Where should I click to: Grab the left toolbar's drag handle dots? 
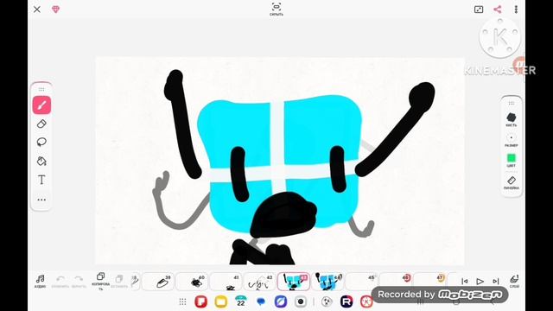41,89
